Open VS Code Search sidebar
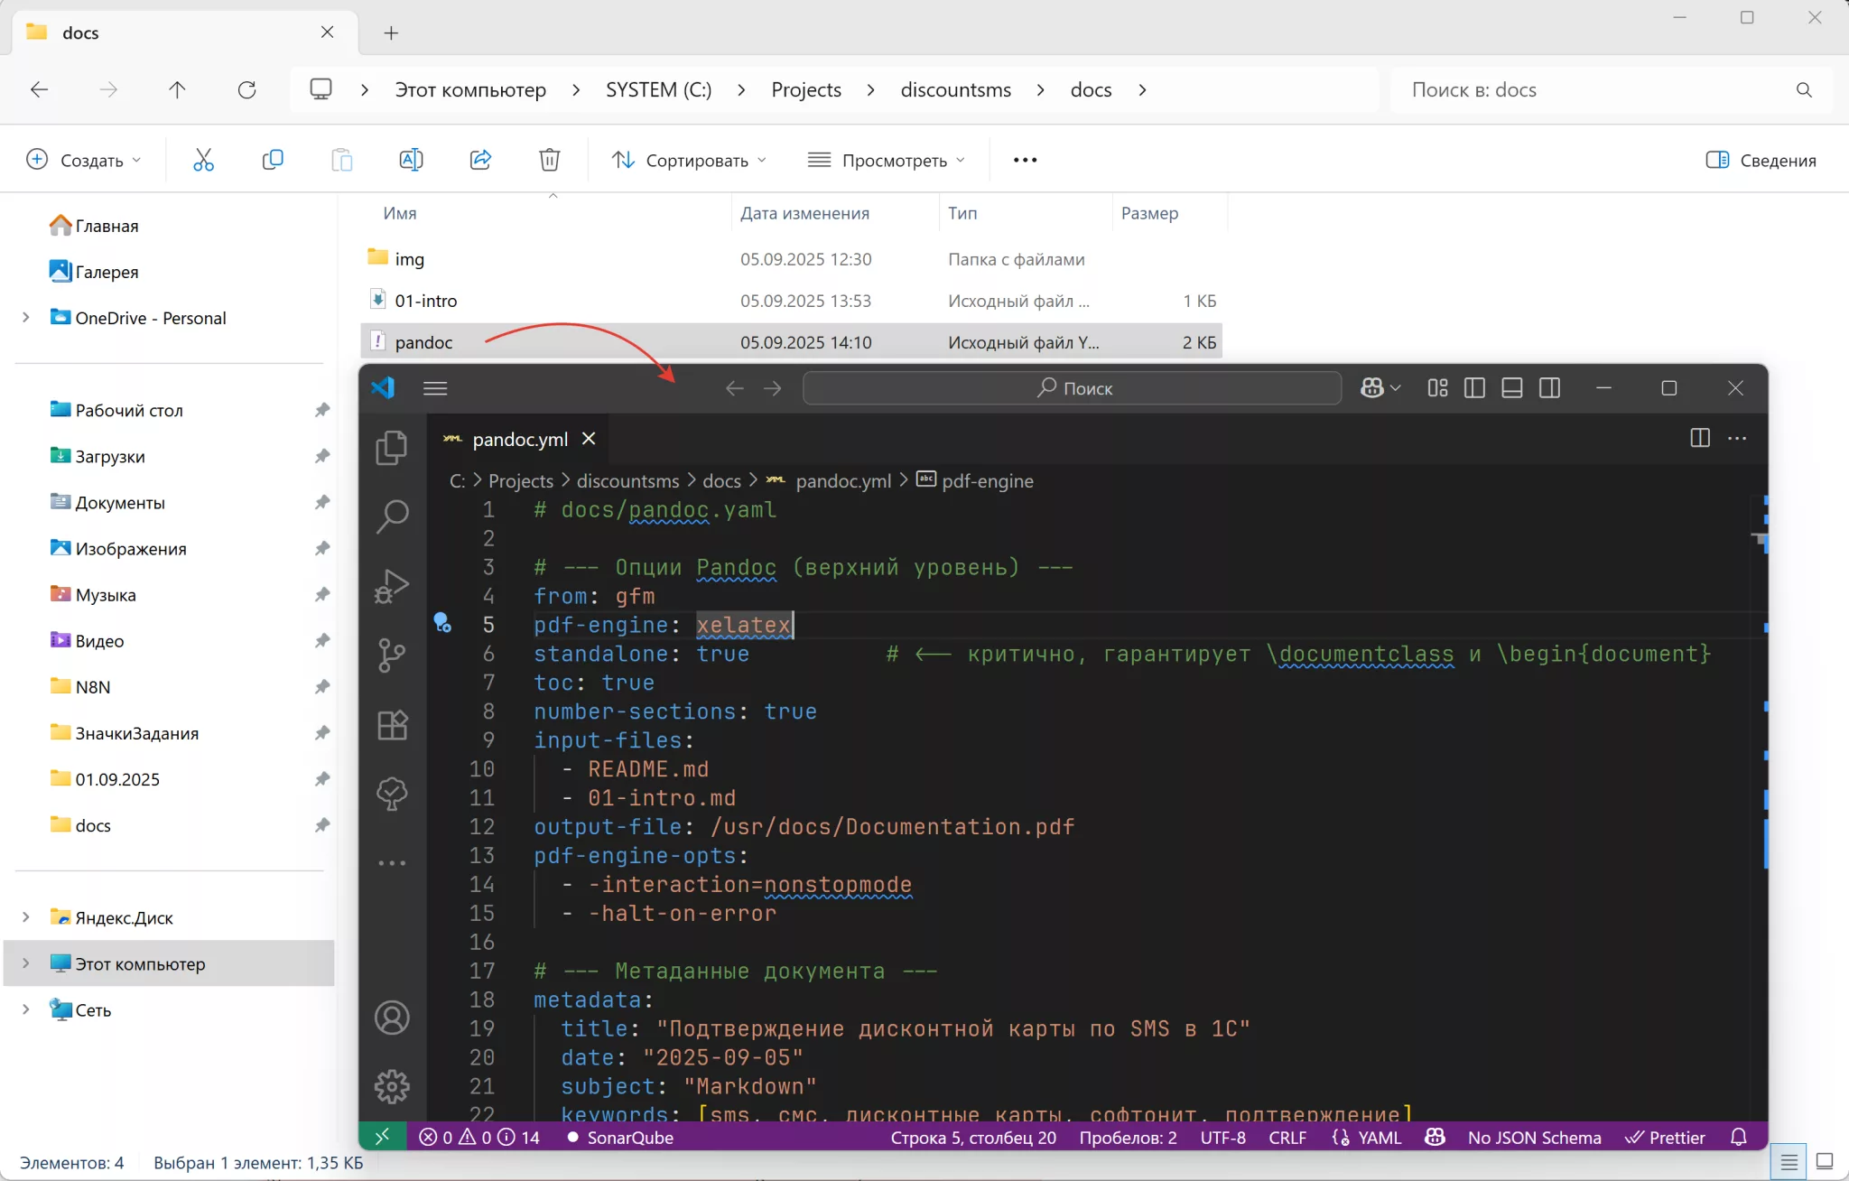This screenshot has height=1181, width=1849. 392,516
